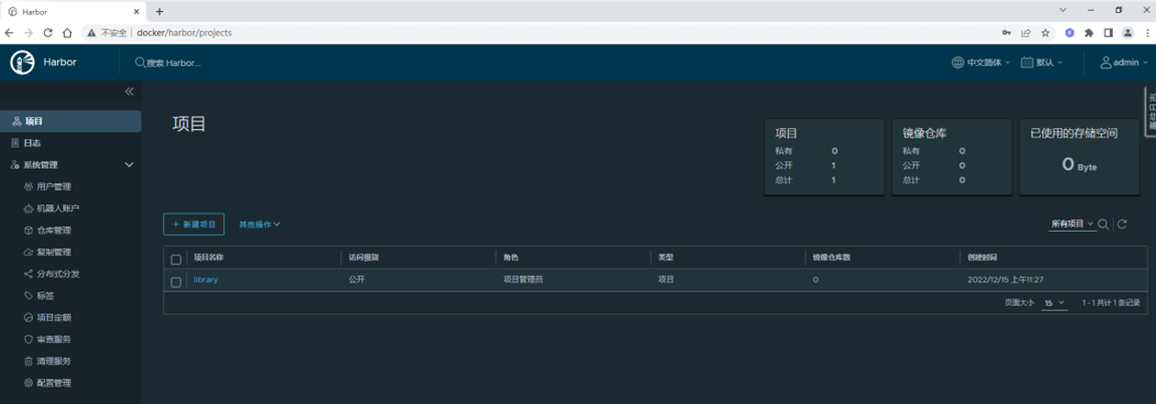
Task: Click the theme calendar icon beside 默认
Action: tap(1027, 62)
